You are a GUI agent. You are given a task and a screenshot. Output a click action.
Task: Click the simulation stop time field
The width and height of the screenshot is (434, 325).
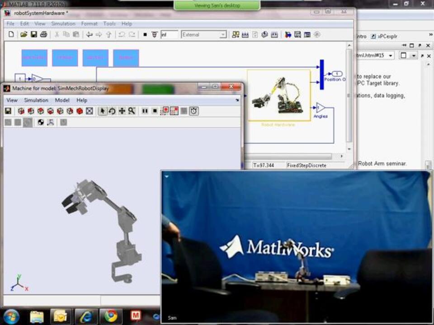170,35
